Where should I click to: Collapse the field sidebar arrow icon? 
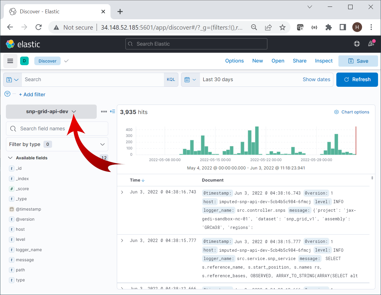coord(113,111)
